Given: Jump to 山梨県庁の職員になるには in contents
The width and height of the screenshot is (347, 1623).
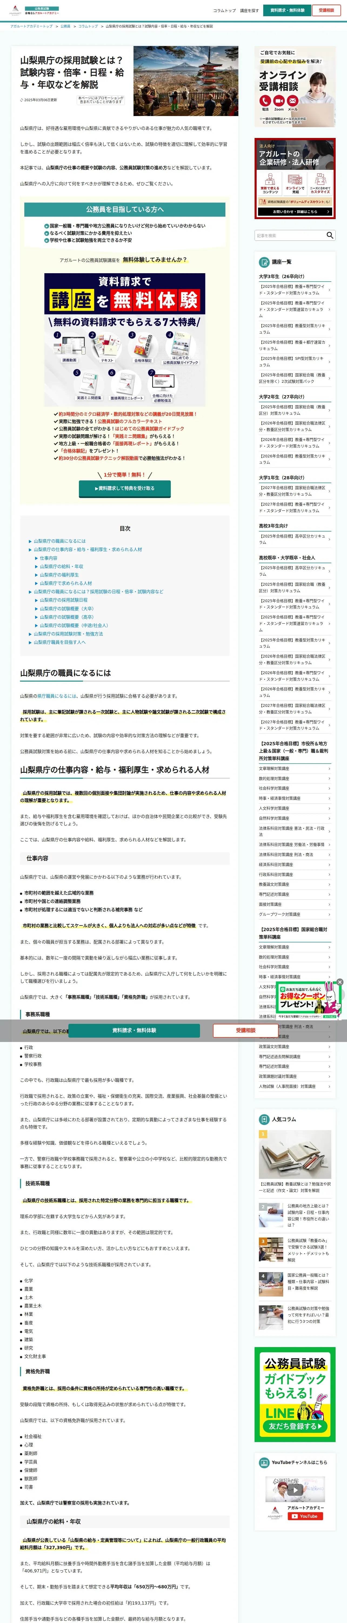Looking at the screenshot, I should tap(60, 541).
